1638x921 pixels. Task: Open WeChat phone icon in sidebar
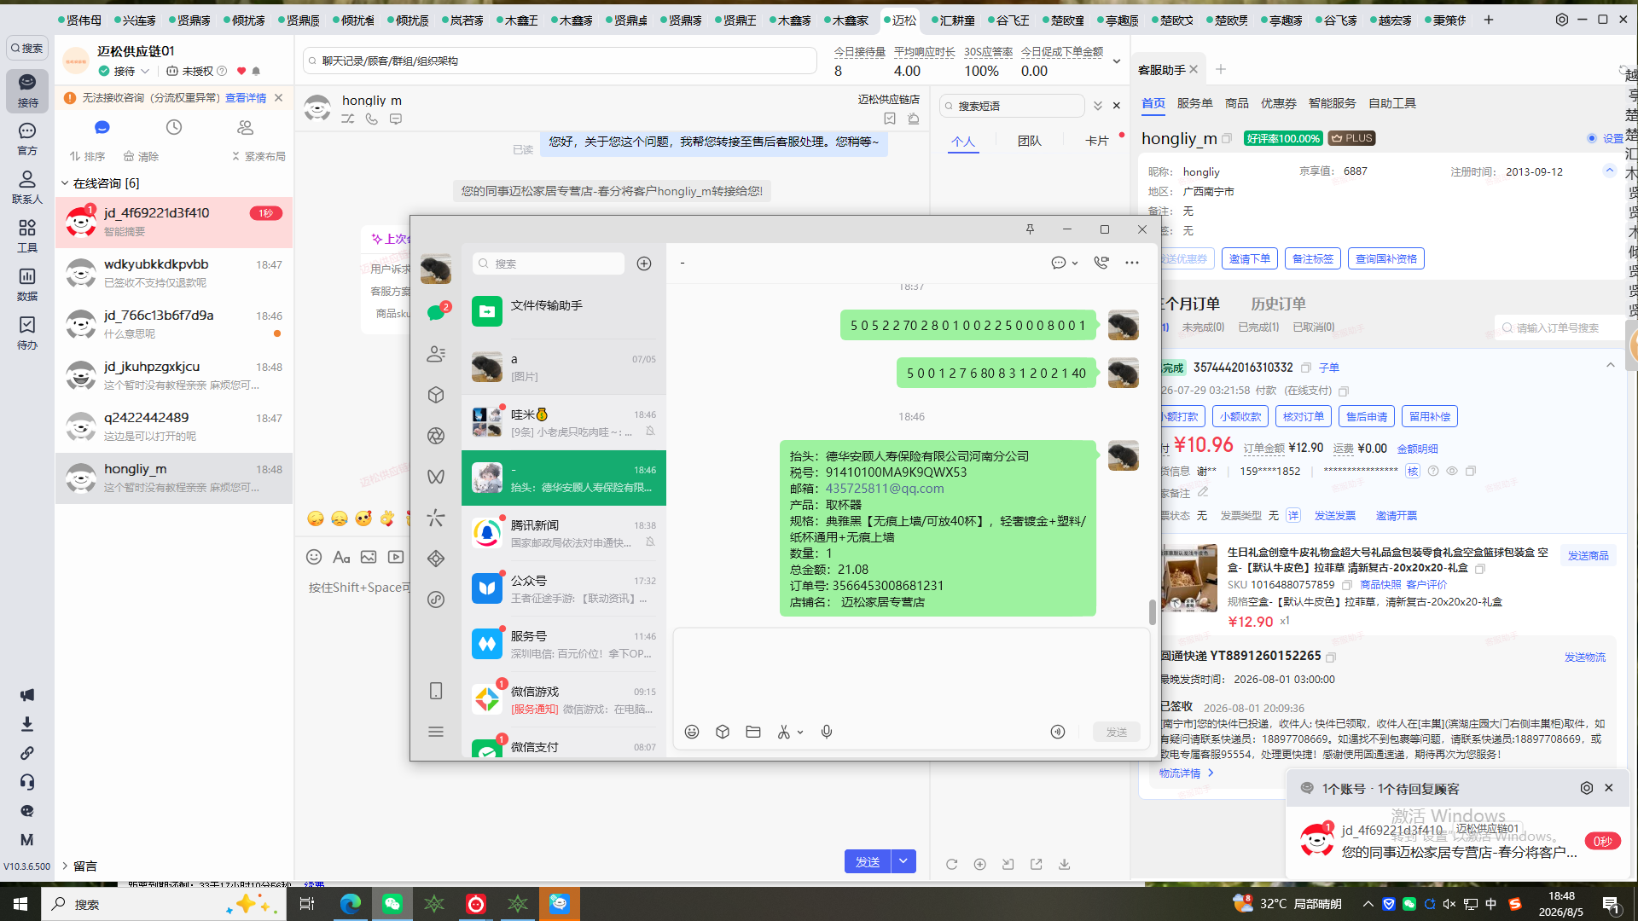point(436,691)
